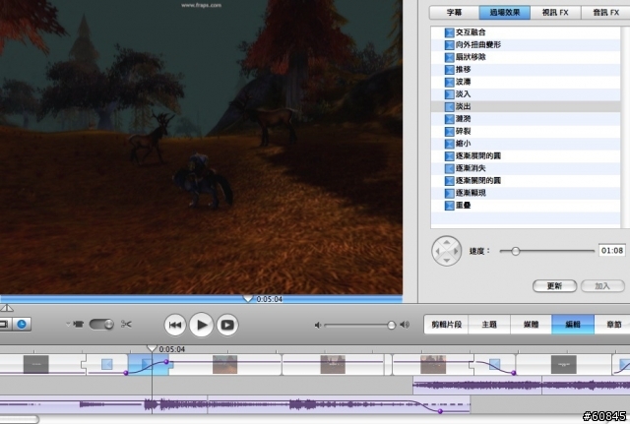Click the scissors edit mode icon
The width and height of the screenshot is (630, 424).
pos(126,324)
